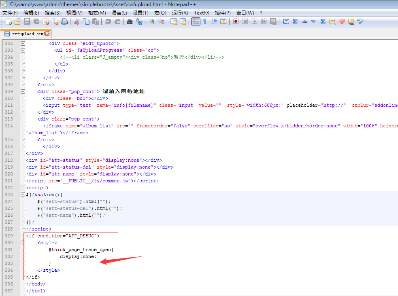Start macro recording with the red dot
This screenshot has height=296, width=398.
point(236,21)
